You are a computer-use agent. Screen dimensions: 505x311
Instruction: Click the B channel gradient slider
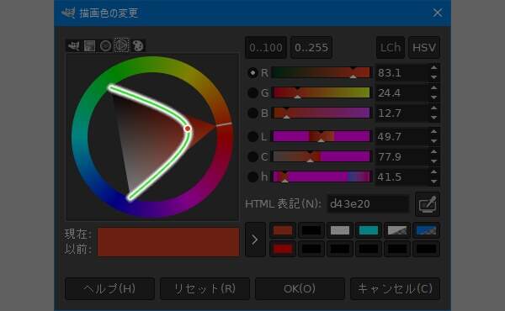(x=322, y=113)
